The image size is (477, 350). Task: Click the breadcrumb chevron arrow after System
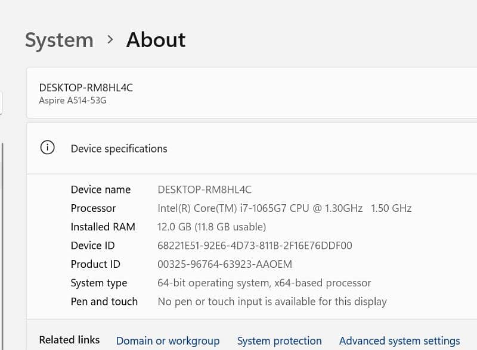click(110, 40)
